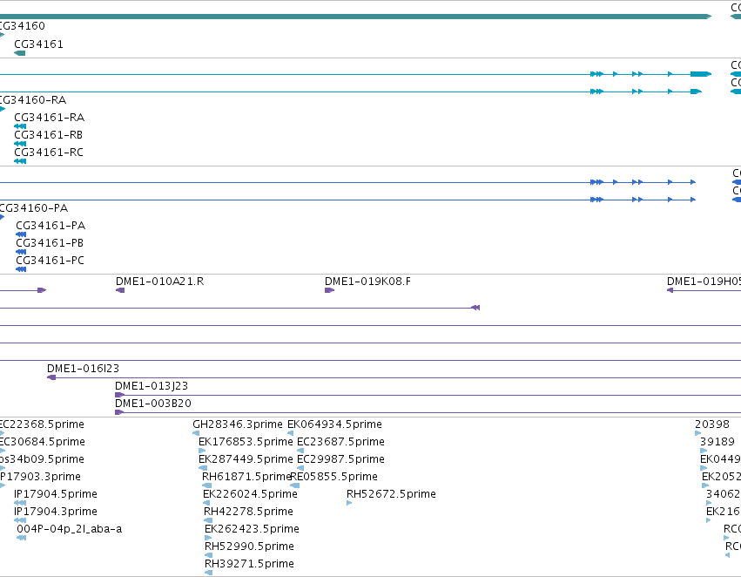This screenshot has width=741, height=577.
Task: Select transcript CG34161-RC
Action: point(49,153)
